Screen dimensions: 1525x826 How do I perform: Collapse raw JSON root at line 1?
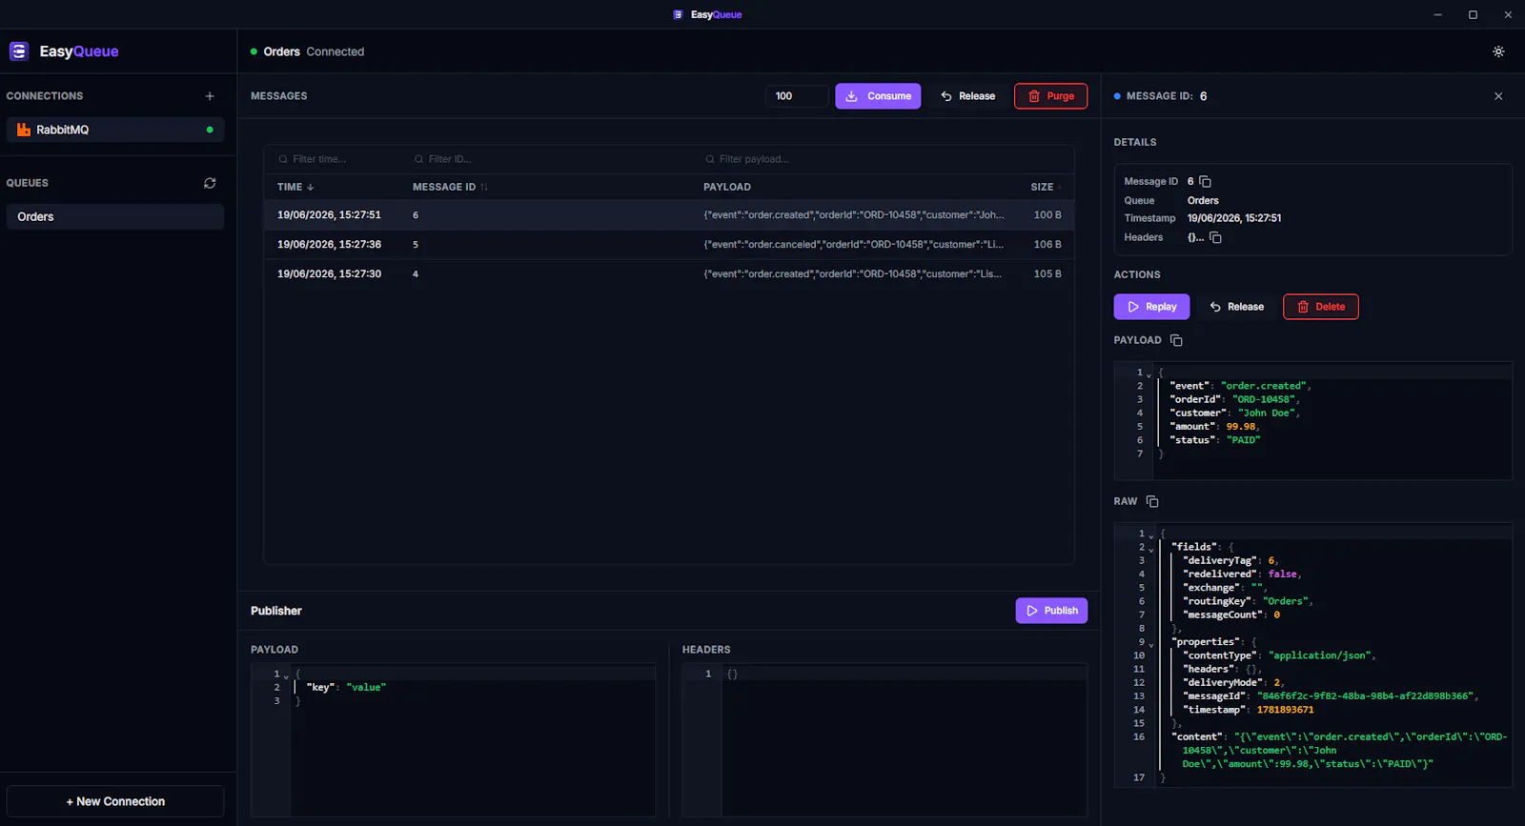click(1150, 536)
